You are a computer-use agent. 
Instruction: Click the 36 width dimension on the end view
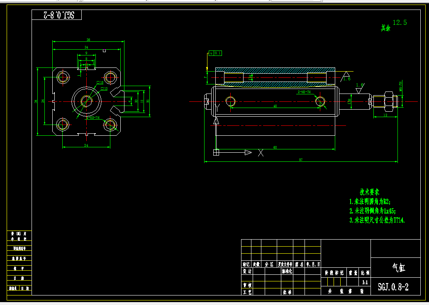point(88,40)
